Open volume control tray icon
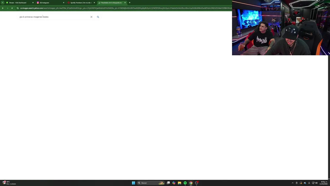Viewport: 330px width, 186px height. [316, 183]
